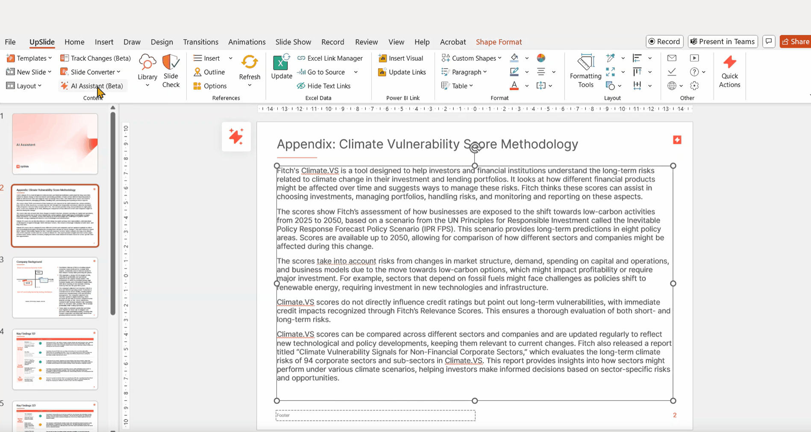Switch to the Shape Format tab
This screenshot has height=432, width=811.
point(499,42)
